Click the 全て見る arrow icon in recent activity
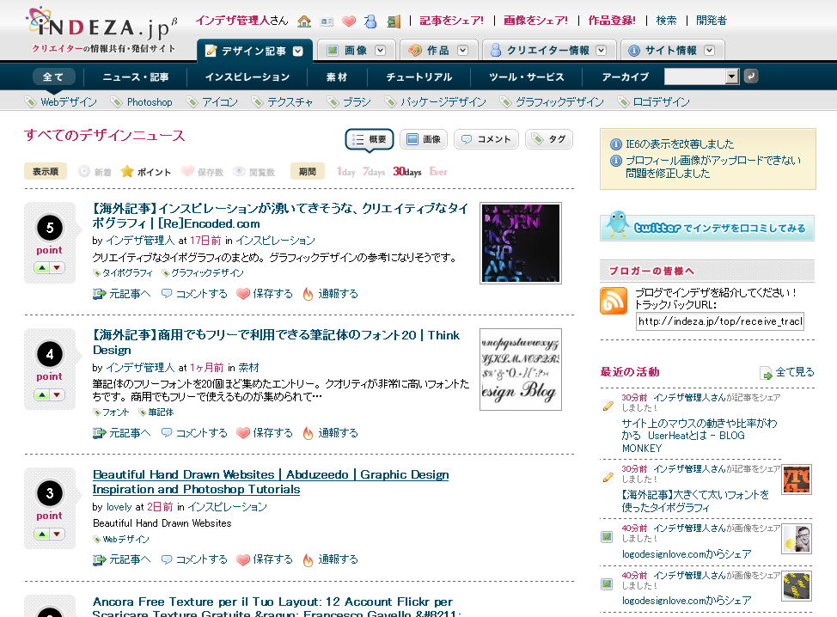 [x=766, y=373]
